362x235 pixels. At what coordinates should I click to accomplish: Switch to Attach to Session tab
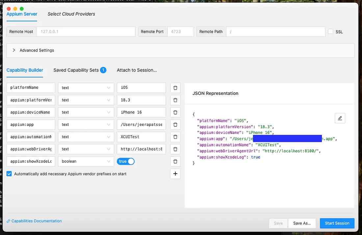(x=137, y=70)
